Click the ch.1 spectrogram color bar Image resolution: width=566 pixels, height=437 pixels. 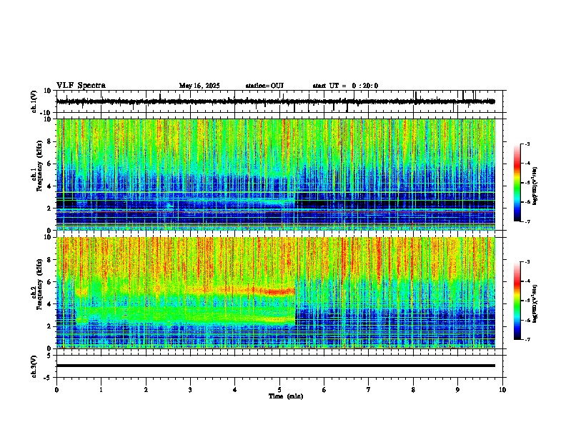point(517,183)
